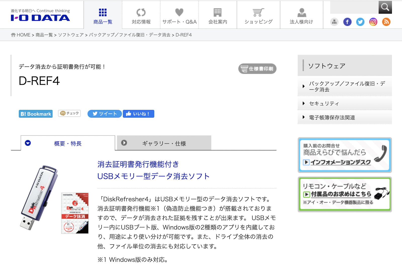Open the セキュリティ sidebar item

coord(345,103)
